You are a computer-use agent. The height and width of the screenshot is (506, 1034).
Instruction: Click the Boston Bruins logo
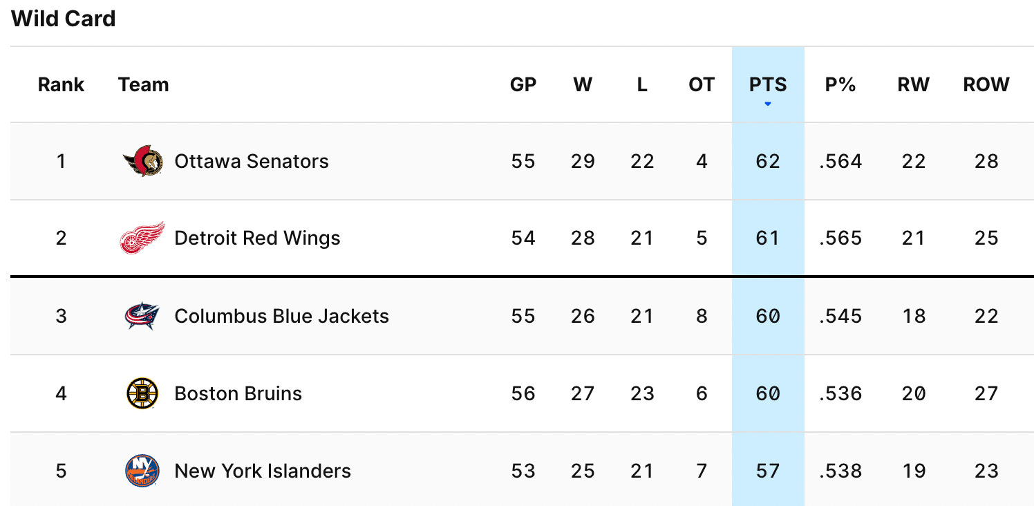pyautogui.click(x=142, y=393)
